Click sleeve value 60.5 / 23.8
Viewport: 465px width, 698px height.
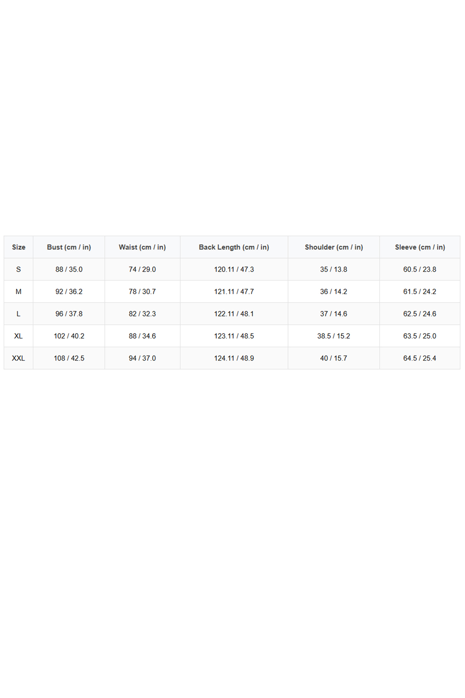pos(420,269)
